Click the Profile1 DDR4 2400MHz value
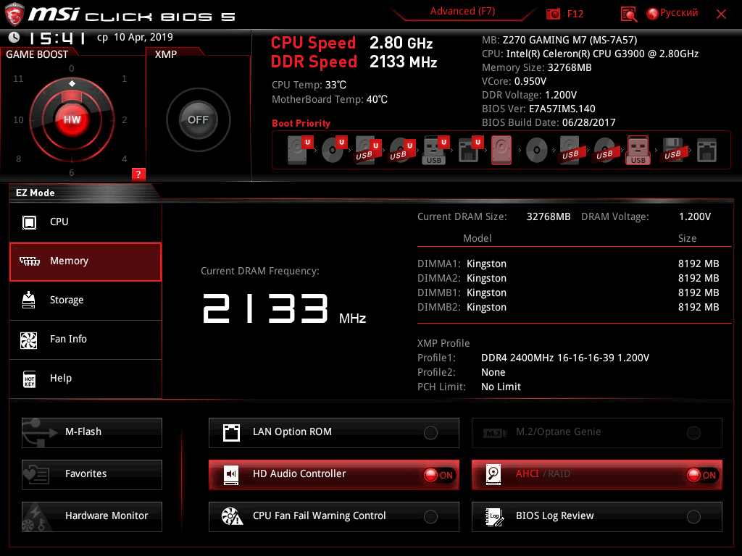Image resolution: width=742 pixels, height=556 pixels. point(565,358)
